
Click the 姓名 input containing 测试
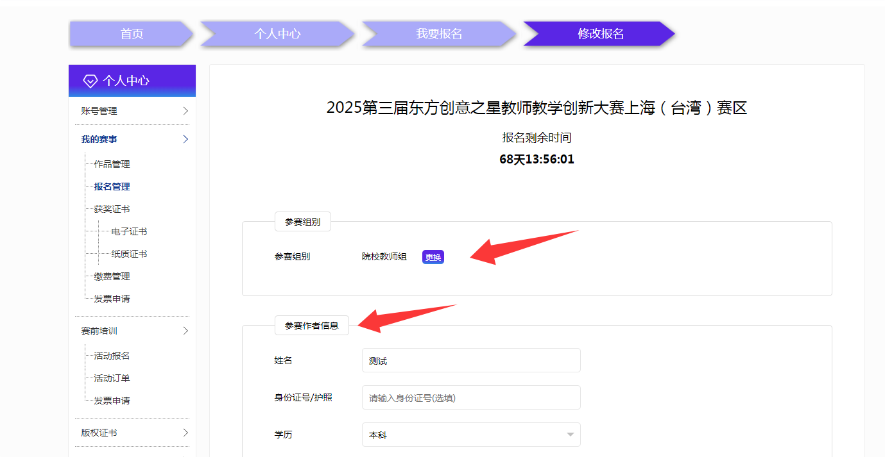470,360
